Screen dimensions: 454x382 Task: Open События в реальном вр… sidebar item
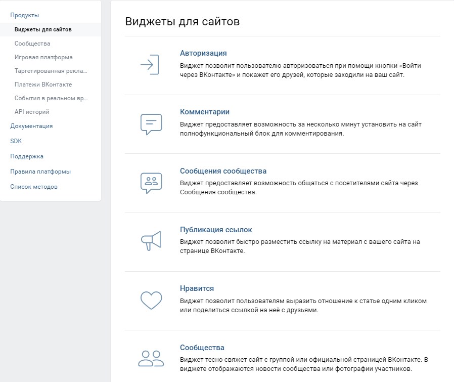click(51, 98)
